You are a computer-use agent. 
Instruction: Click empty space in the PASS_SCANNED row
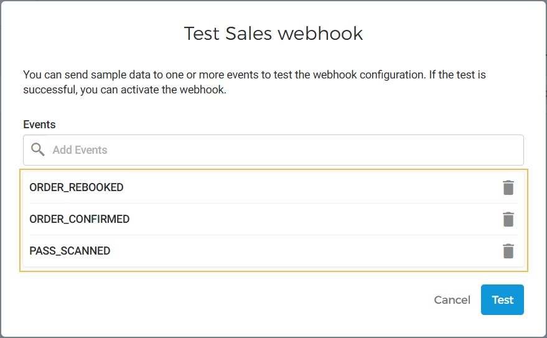311,251
